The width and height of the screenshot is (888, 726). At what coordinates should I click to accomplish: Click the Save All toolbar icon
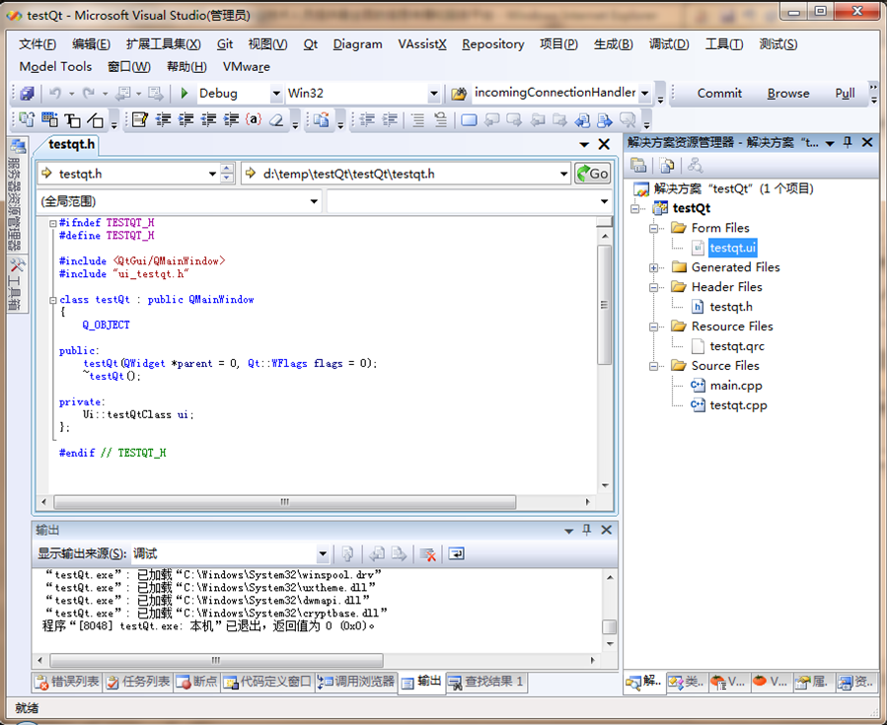(27, 94)
